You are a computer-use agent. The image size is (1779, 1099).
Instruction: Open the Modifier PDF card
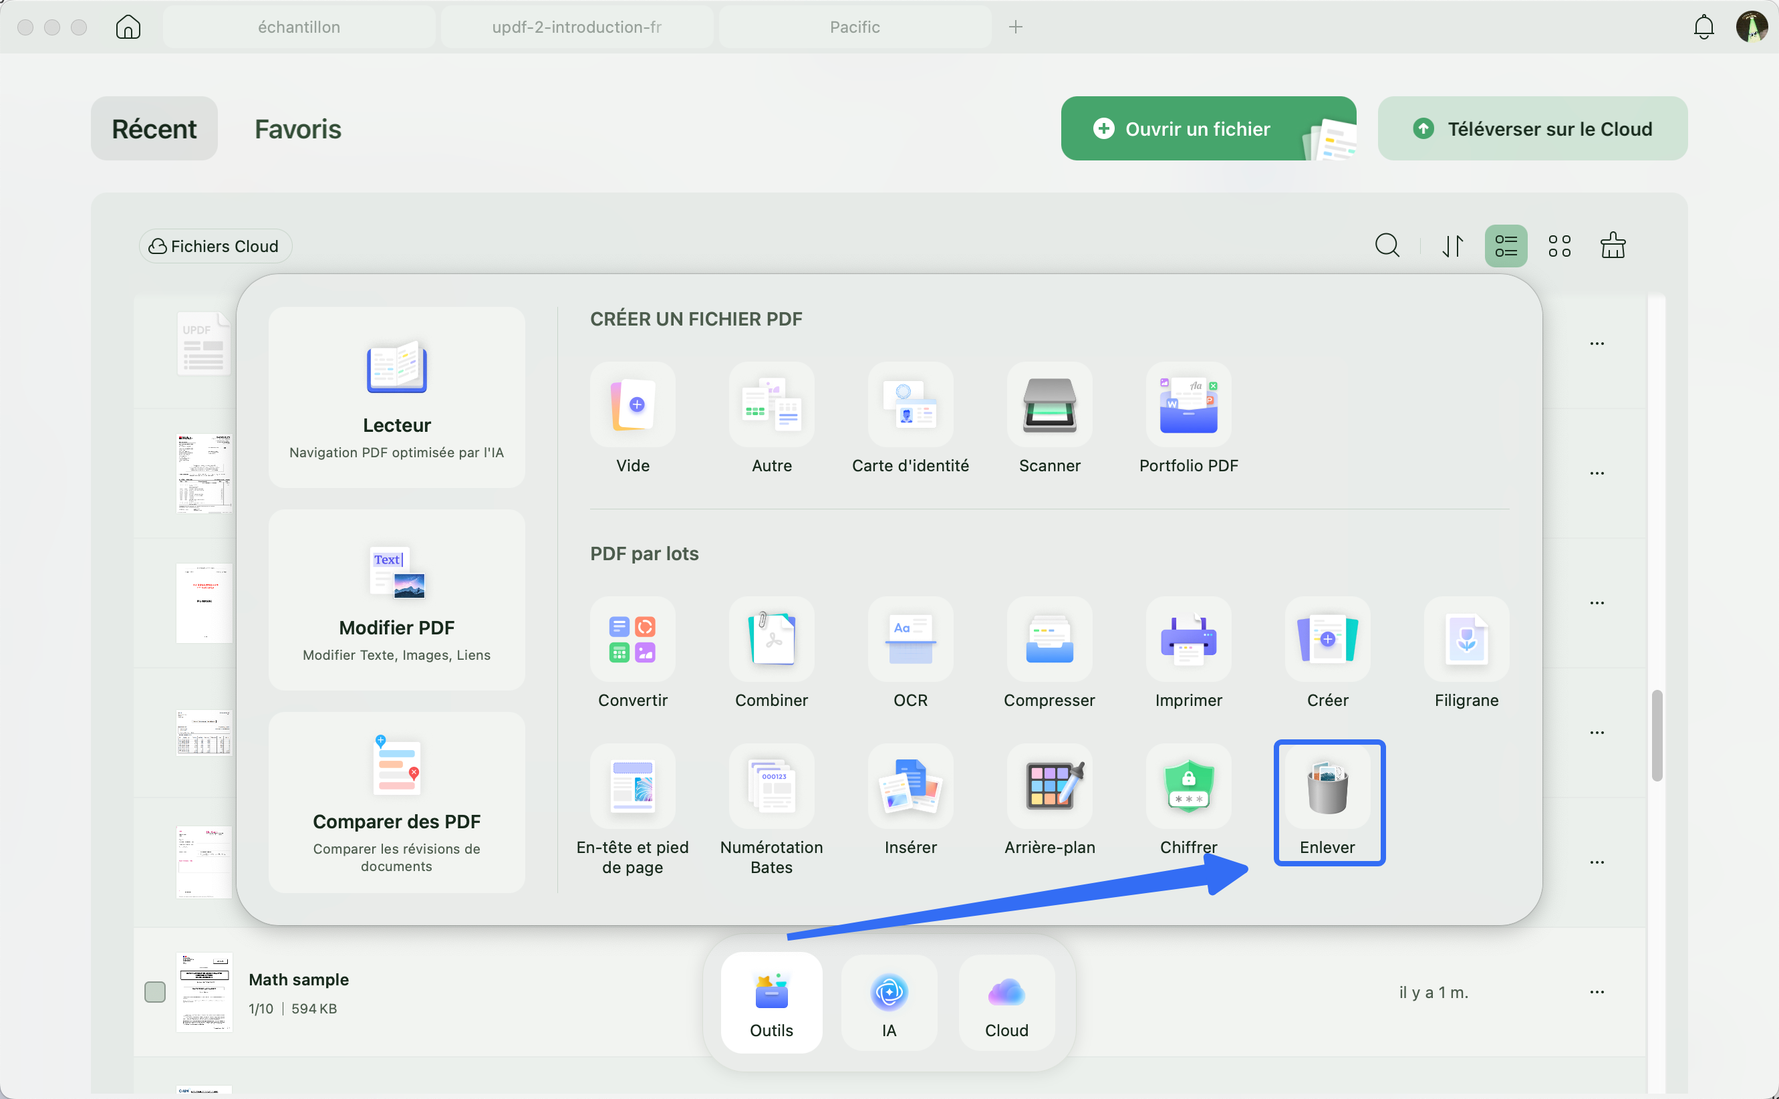396,600
